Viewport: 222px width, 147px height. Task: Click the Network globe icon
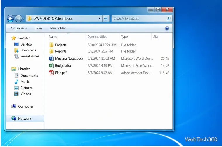[x=14, y=118]
